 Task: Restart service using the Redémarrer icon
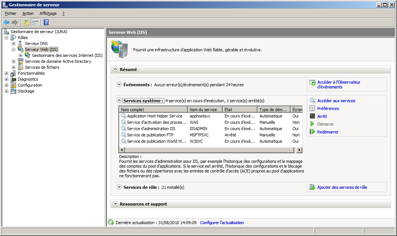312,132
